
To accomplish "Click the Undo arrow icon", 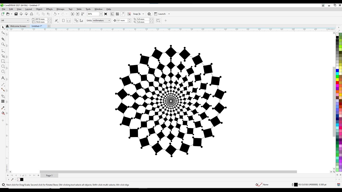I will pos(55,14).
